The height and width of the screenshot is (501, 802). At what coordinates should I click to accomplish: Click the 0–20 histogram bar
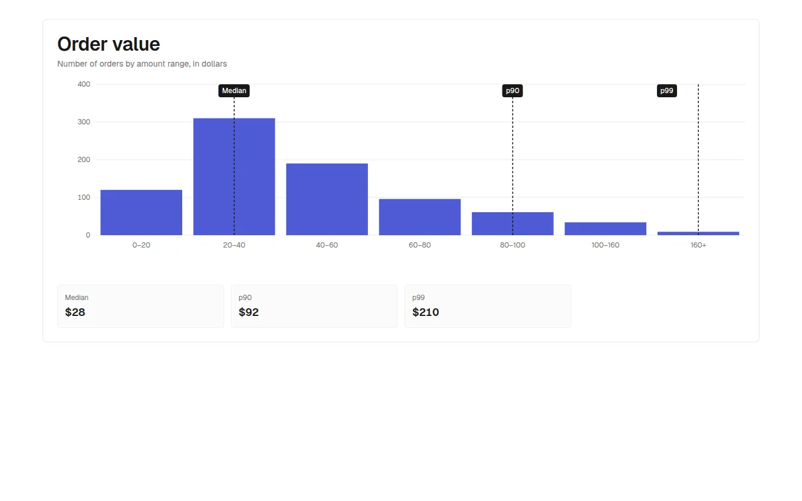click(142, 212)
